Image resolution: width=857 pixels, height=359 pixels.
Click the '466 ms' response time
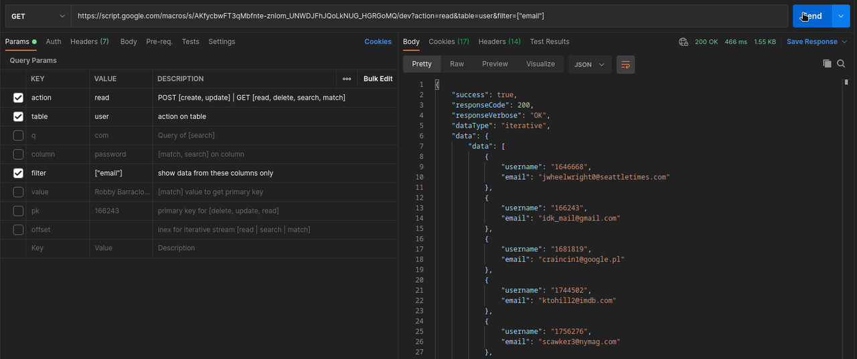[x=735, y=41]
